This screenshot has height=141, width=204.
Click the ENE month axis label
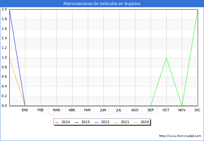pyautogui.click(x=25, y=110)
